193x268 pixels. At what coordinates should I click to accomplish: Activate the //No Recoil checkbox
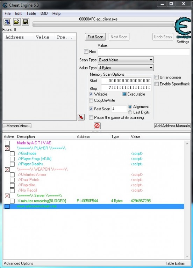tap(12, 191)
